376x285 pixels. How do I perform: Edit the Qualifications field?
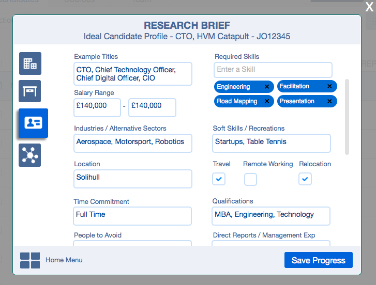point(271,216)
